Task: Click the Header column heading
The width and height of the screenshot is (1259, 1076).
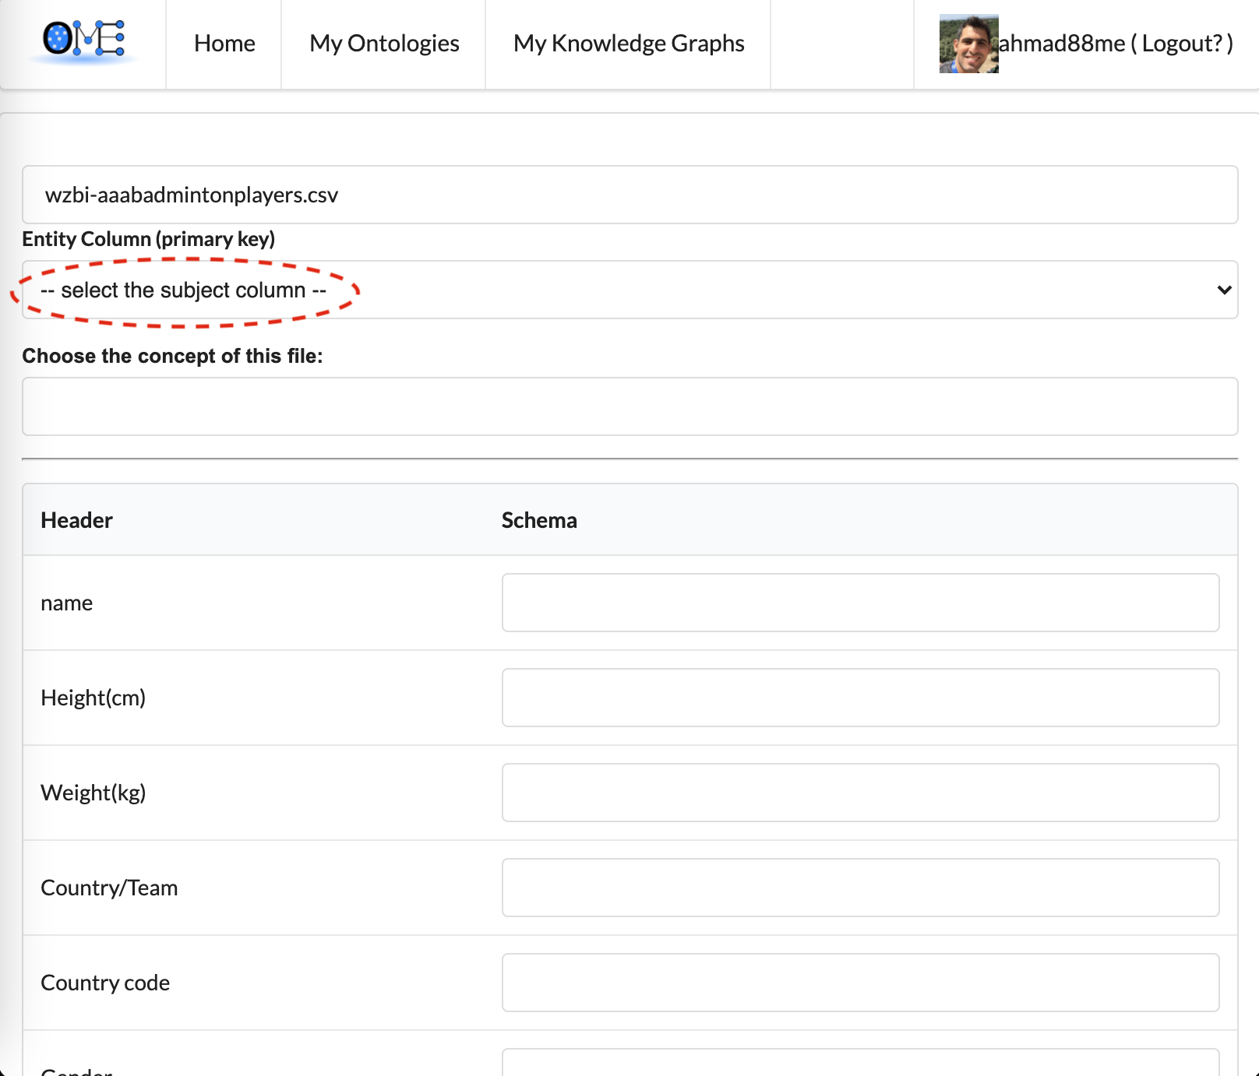Action: pos(76,520)
